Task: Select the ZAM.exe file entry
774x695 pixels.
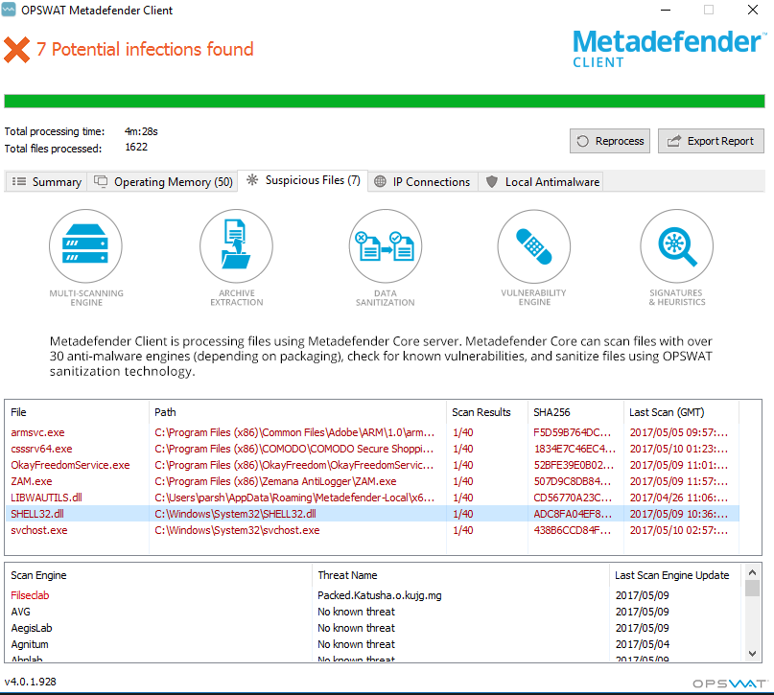Action: [372, 481]
